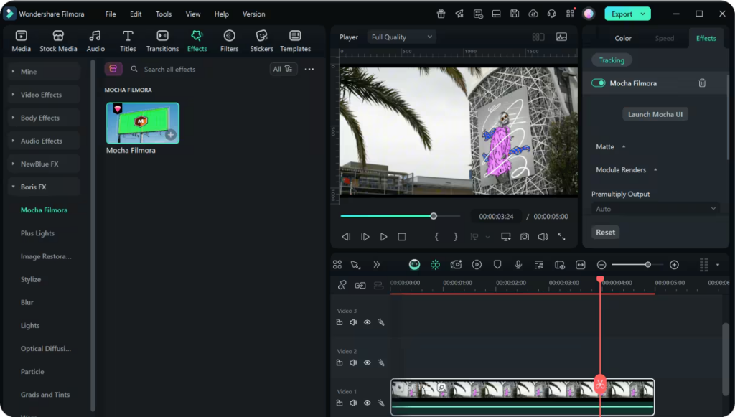Click the timeline zoom slider handle
735x417 pixels.
tap(647, 265)
